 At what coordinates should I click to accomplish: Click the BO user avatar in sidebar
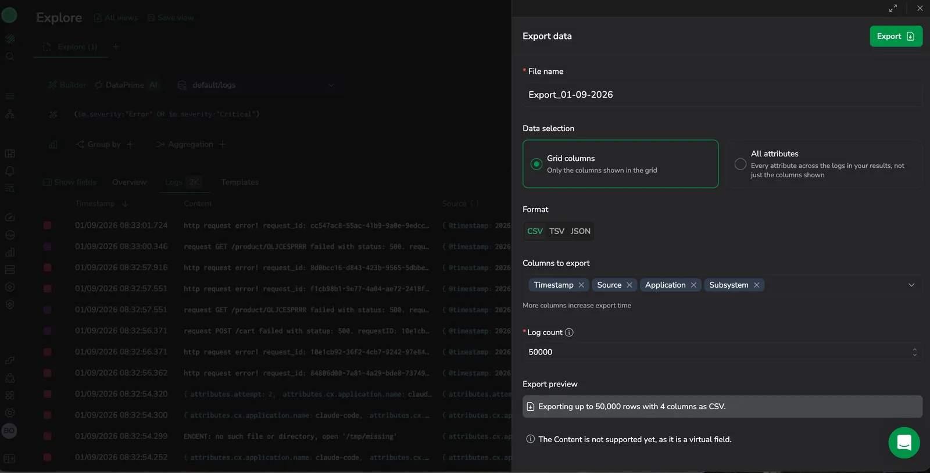9,431
